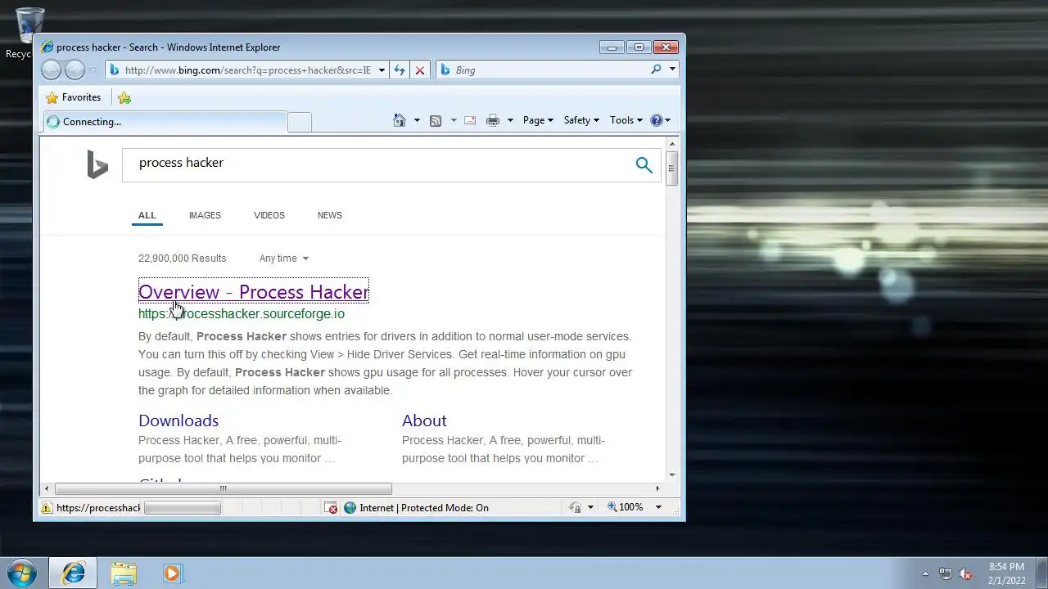Open the Help question mark menu
1048x589 pixels.
pos(660,120)
